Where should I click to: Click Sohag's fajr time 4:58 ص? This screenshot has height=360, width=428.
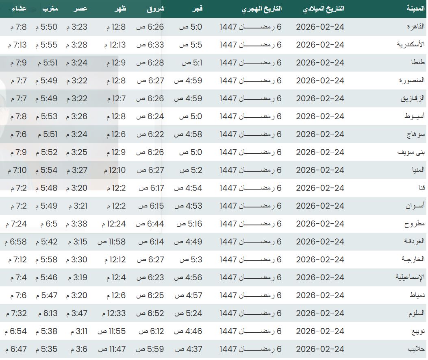[x=188, y=134]
